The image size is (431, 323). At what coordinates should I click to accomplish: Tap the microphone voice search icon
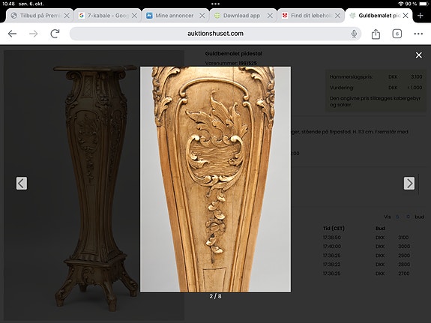coord(354,34)
